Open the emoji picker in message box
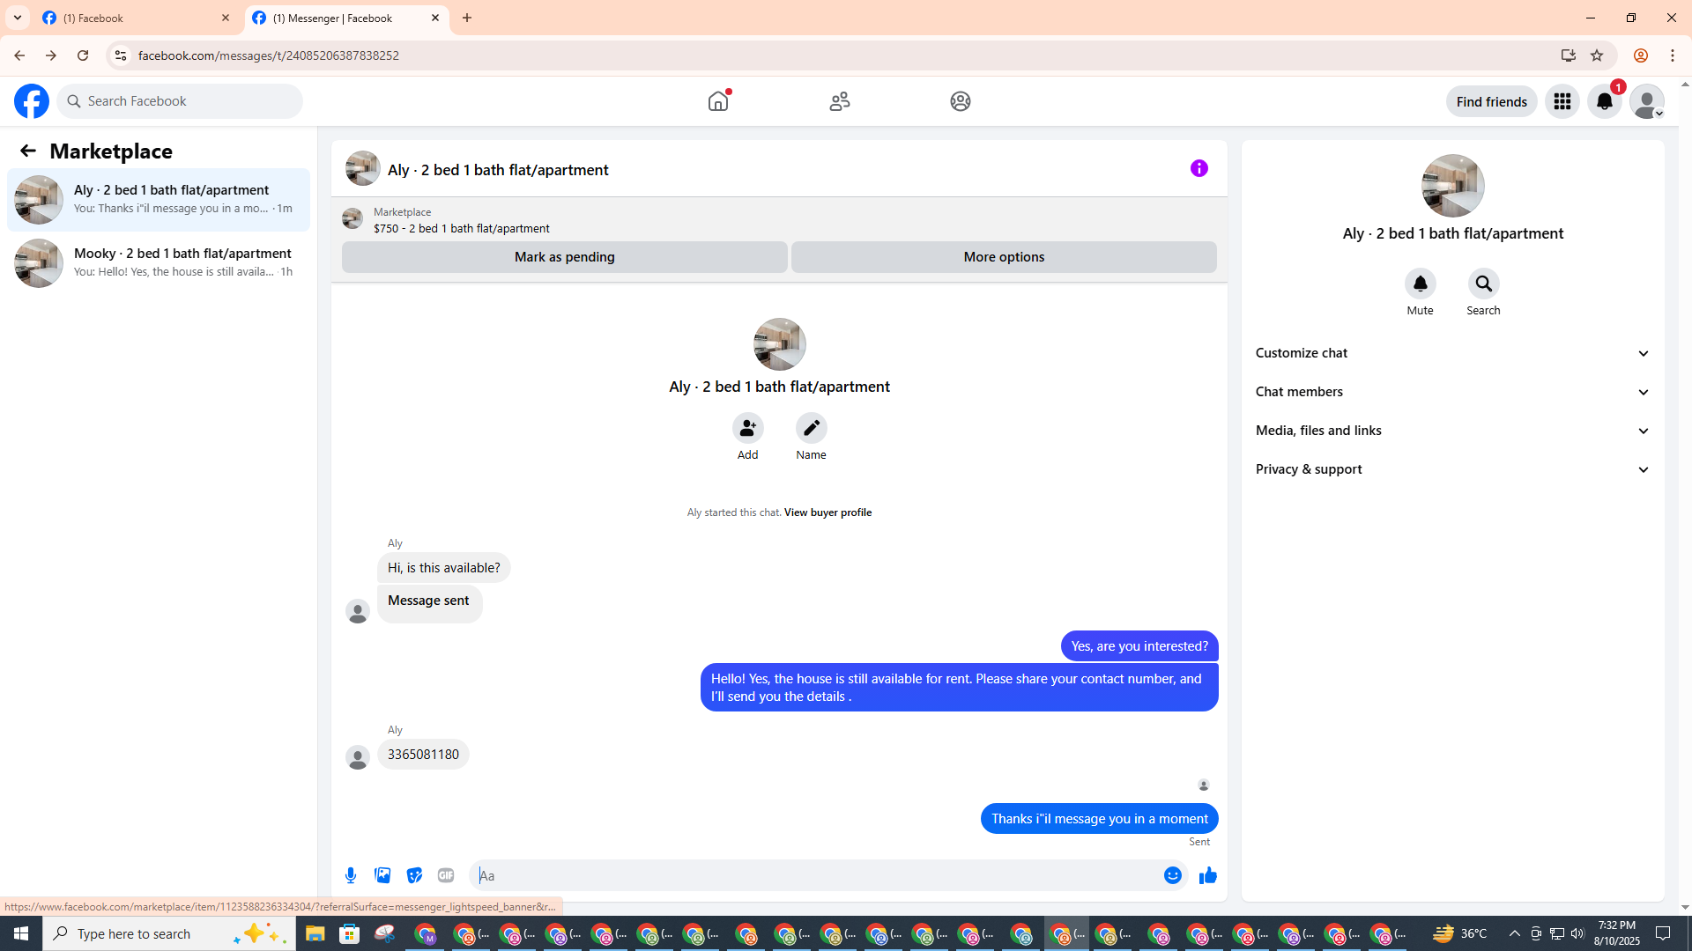The height and width of the screenshot is (951, 1692). (1172, 875)
